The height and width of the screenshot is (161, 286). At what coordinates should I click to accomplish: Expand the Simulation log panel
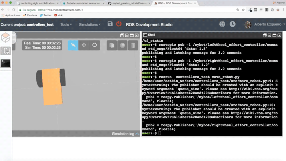(125, 134)
